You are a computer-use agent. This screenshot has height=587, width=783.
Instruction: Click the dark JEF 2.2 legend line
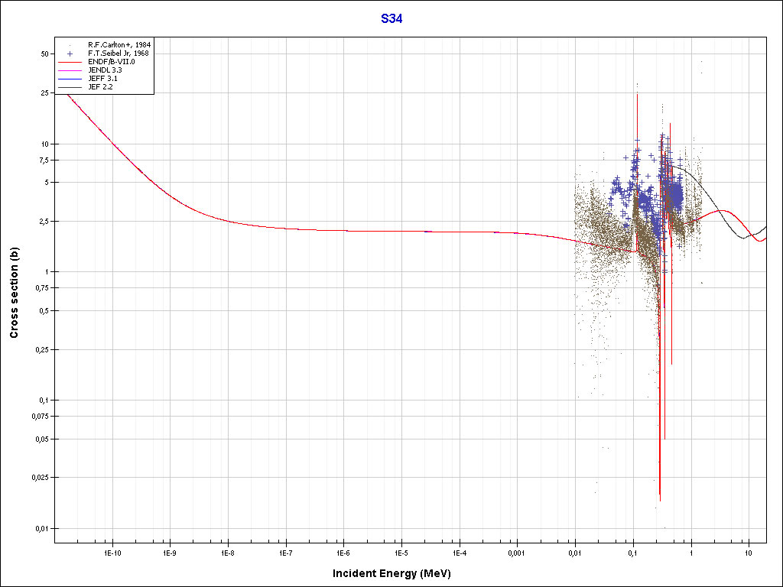(x=70, y=87)
